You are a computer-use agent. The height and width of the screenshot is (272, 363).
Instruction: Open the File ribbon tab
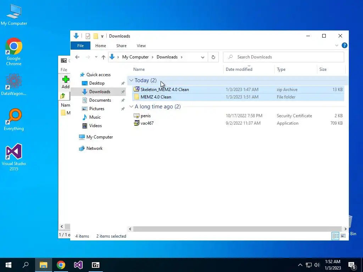click(x=80, y=46)
